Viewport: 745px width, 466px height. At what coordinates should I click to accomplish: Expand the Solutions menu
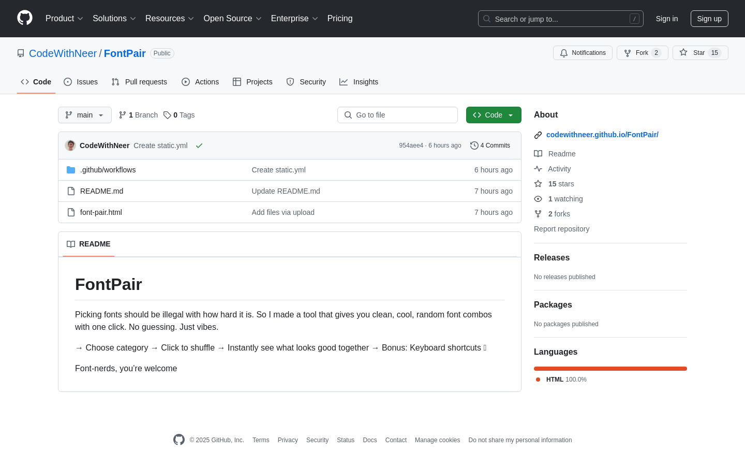pyautogui.click(x=114, y=19)
